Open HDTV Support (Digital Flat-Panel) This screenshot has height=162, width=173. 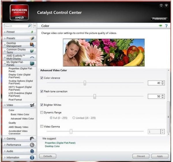(20, 88)
